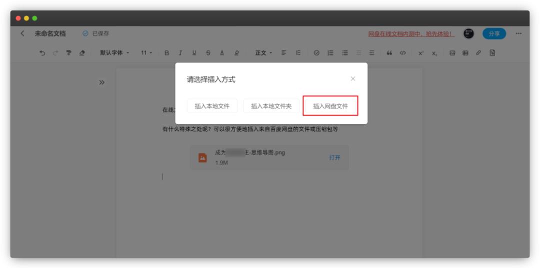Choose 插入网盘文件 option
540x268 pixels.
[x=330, y=106]
